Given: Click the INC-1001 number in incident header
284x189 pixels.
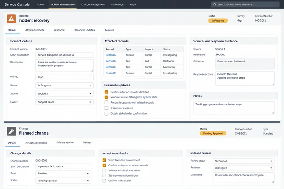Looking at the screenshot, I should tap(260, 21).
